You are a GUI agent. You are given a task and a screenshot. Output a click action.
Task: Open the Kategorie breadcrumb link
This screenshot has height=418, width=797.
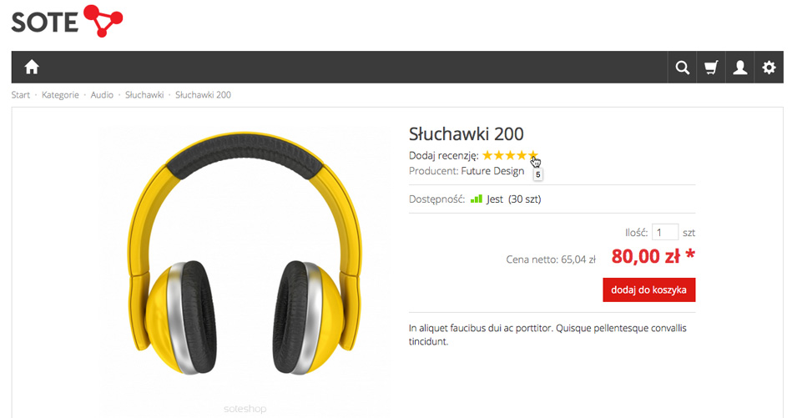coord(60,95)
